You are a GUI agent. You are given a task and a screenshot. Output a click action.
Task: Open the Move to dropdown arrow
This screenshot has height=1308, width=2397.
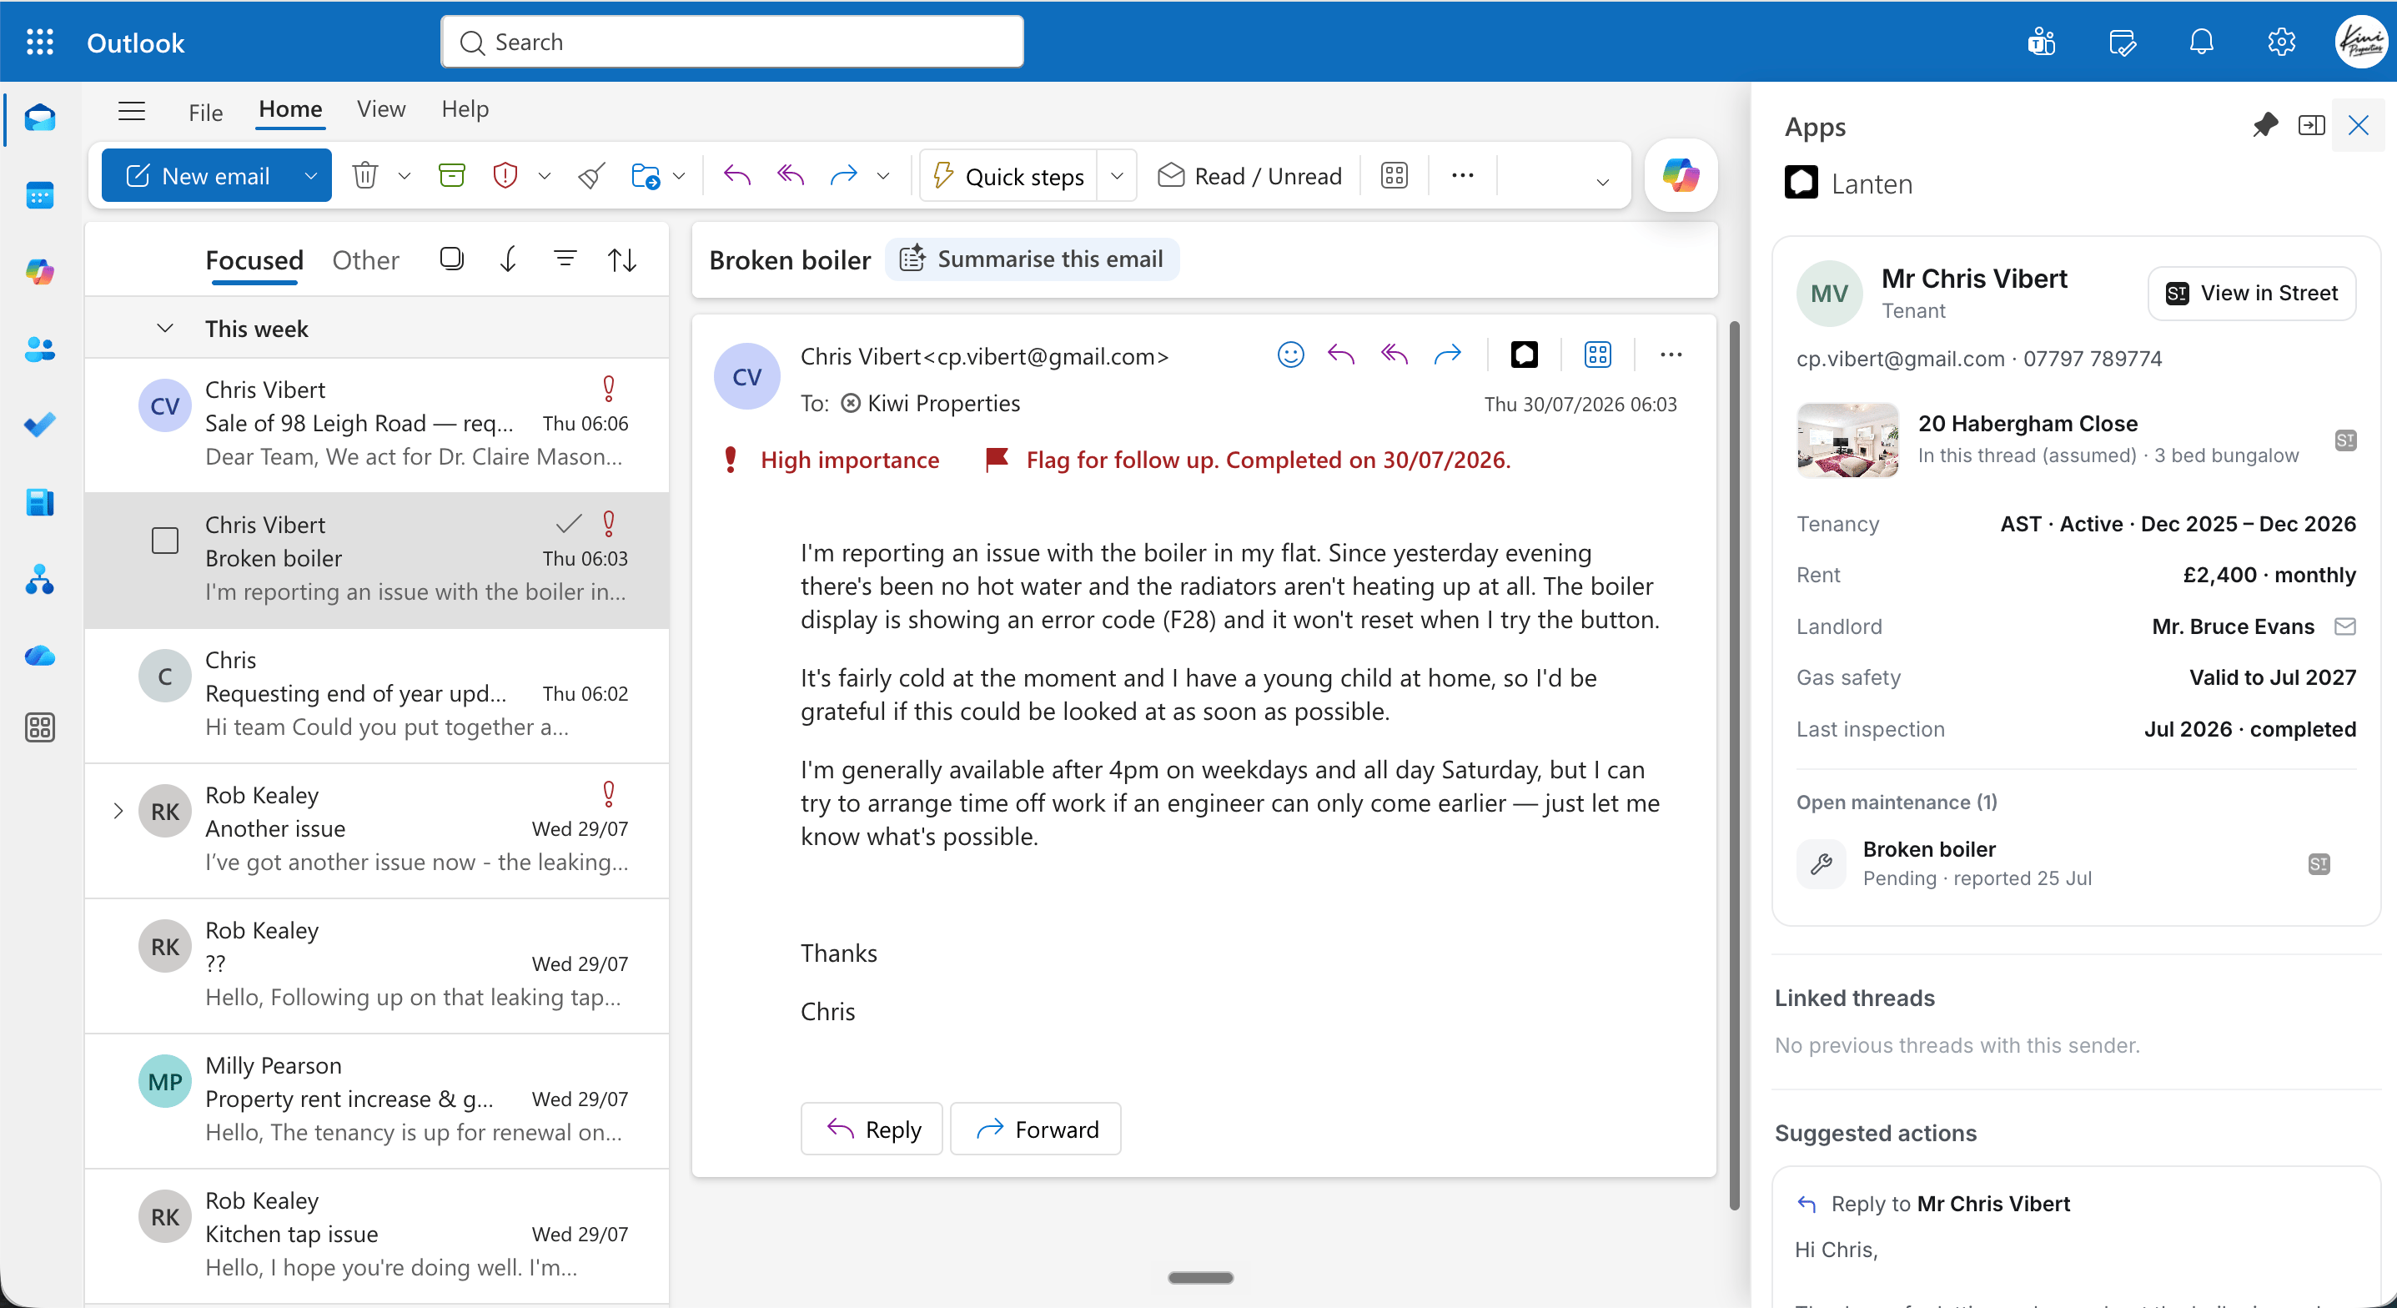tap(679, 176)
